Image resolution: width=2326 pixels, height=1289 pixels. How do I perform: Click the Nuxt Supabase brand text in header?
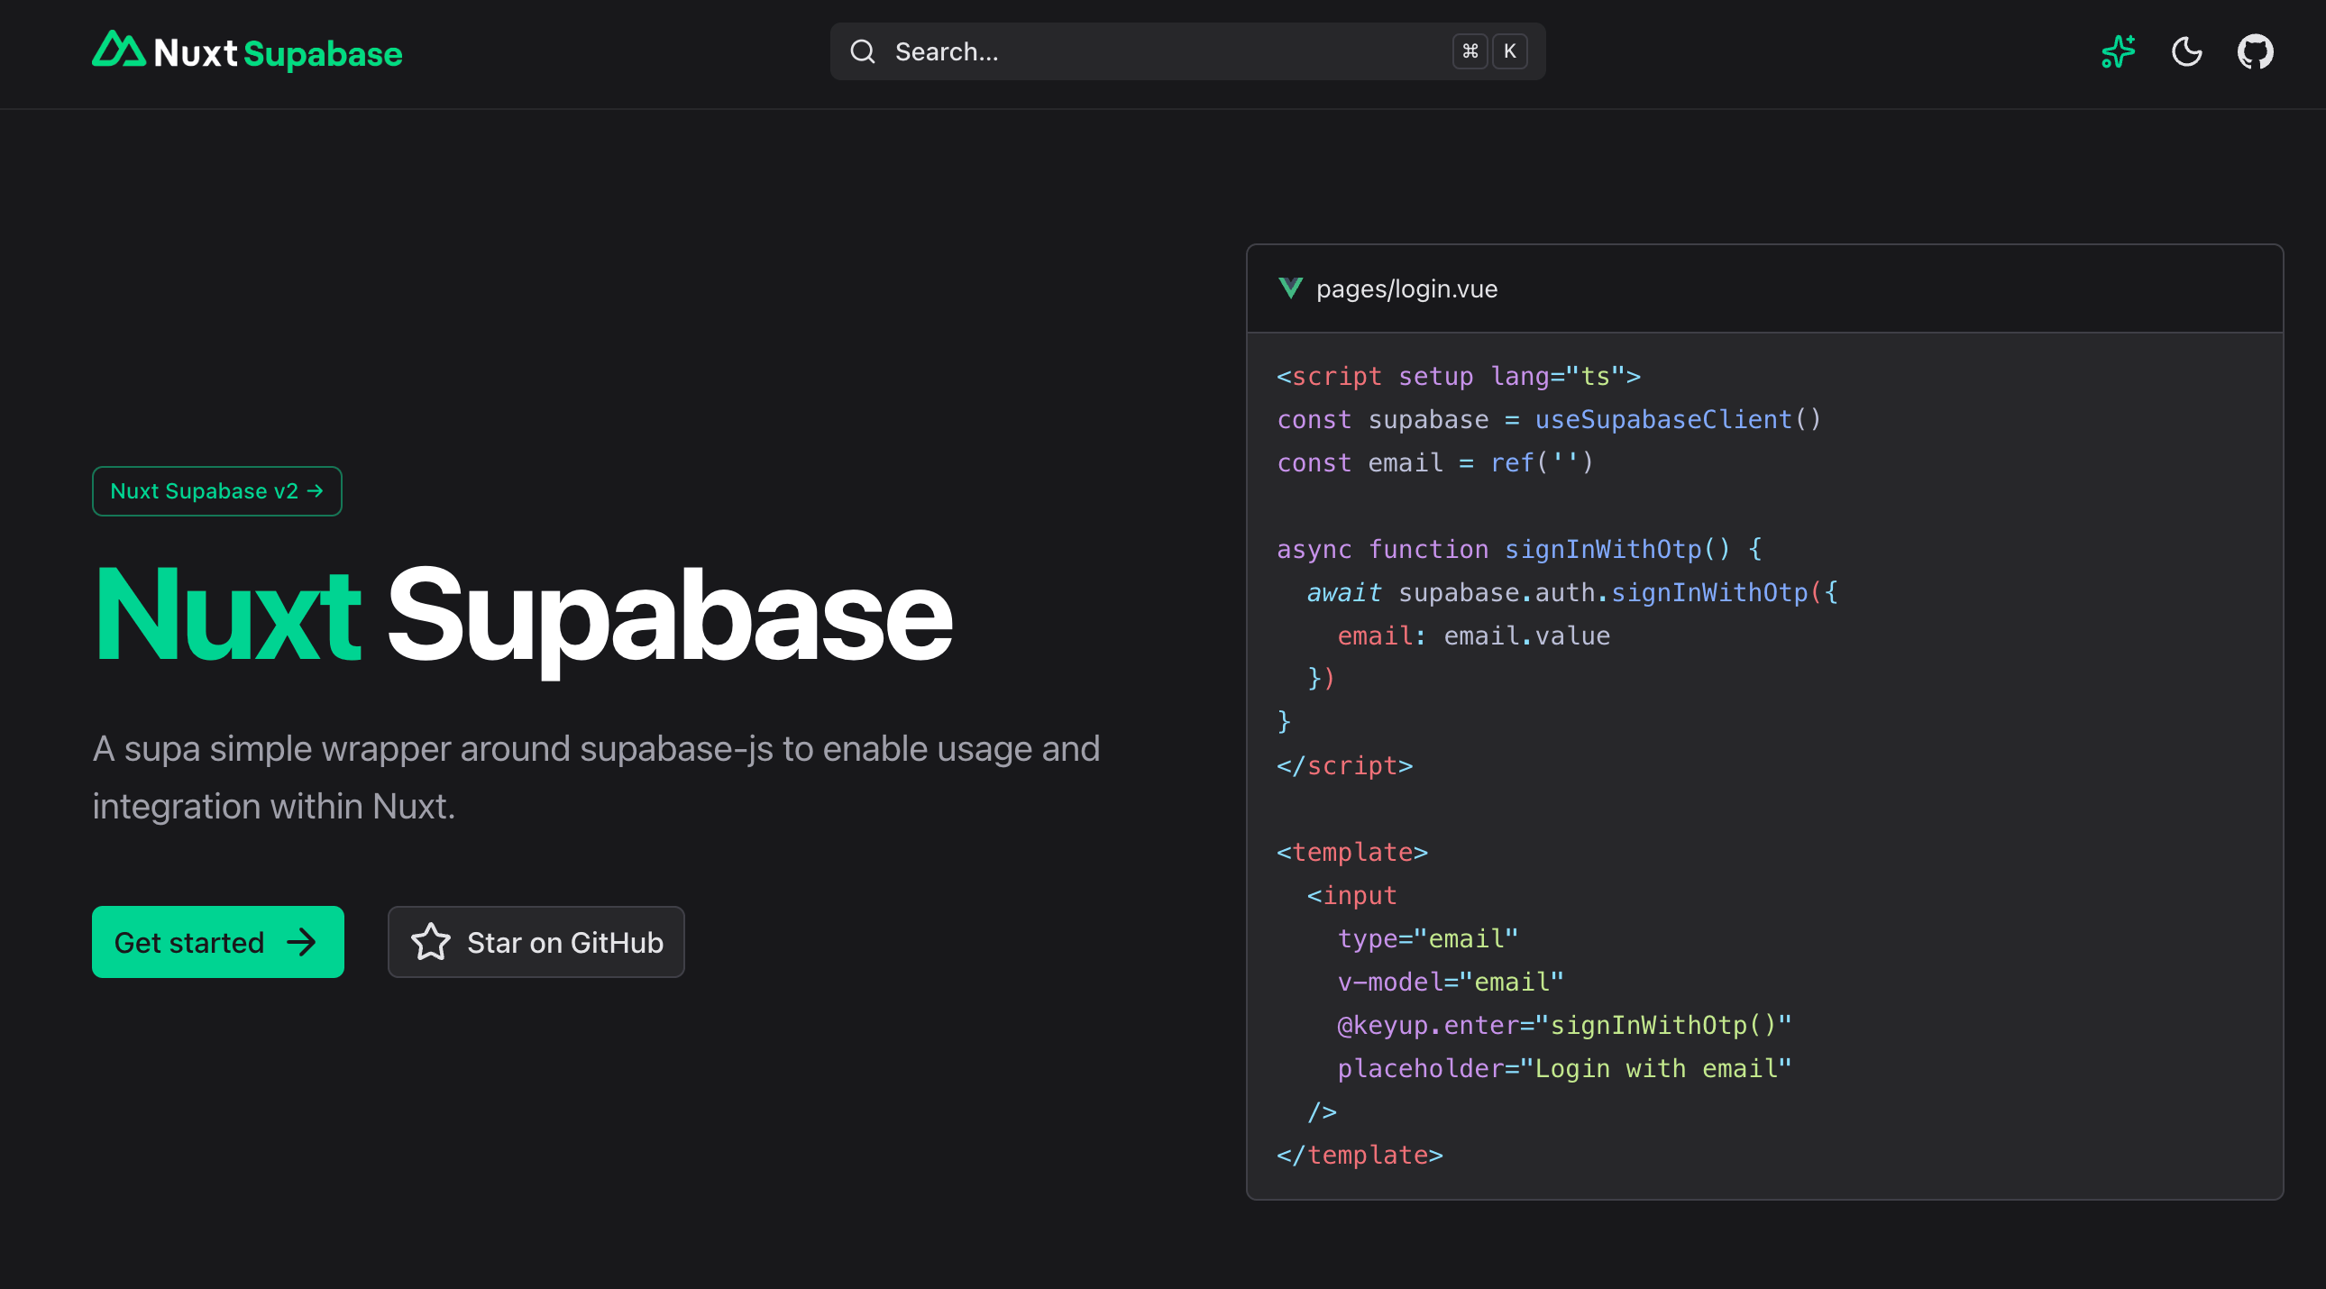(276, 52)
